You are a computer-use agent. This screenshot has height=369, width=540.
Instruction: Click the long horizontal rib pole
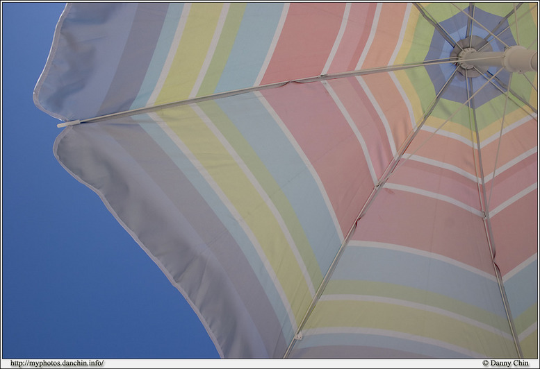point(208,99)
